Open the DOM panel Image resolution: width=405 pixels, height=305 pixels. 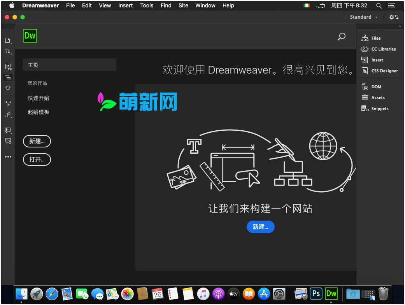point(376,87)
